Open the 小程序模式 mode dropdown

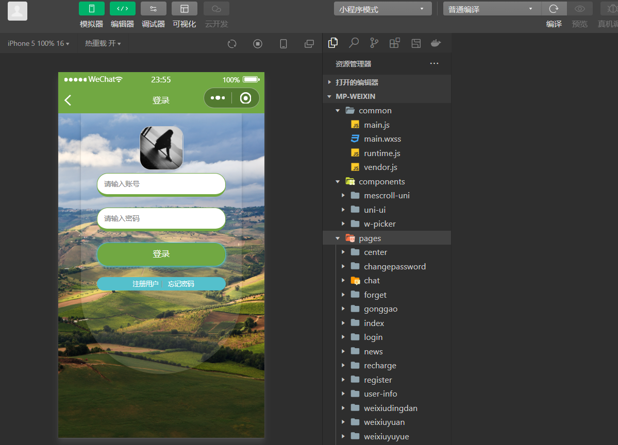click(x=382, y=9)
